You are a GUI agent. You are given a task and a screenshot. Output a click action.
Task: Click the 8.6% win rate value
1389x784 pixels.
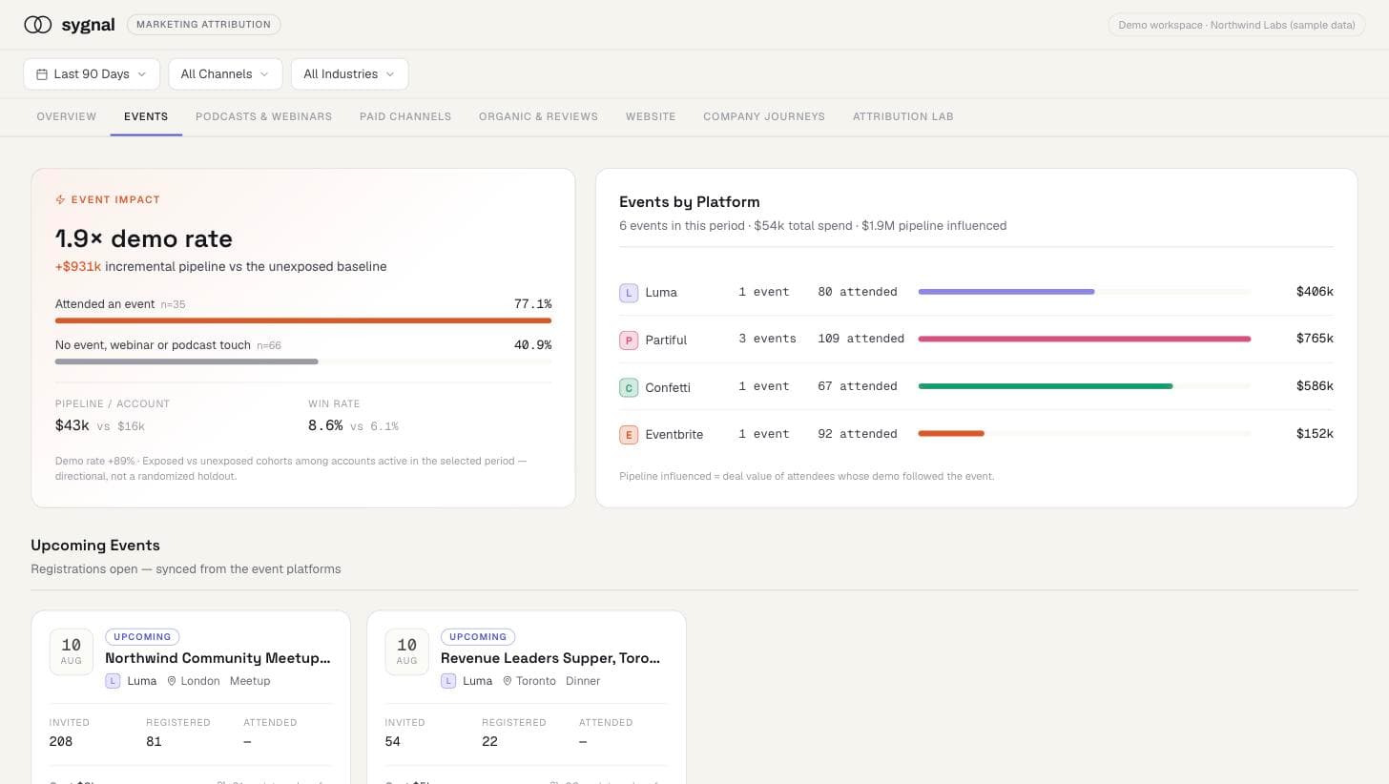[x=325, y=425]
